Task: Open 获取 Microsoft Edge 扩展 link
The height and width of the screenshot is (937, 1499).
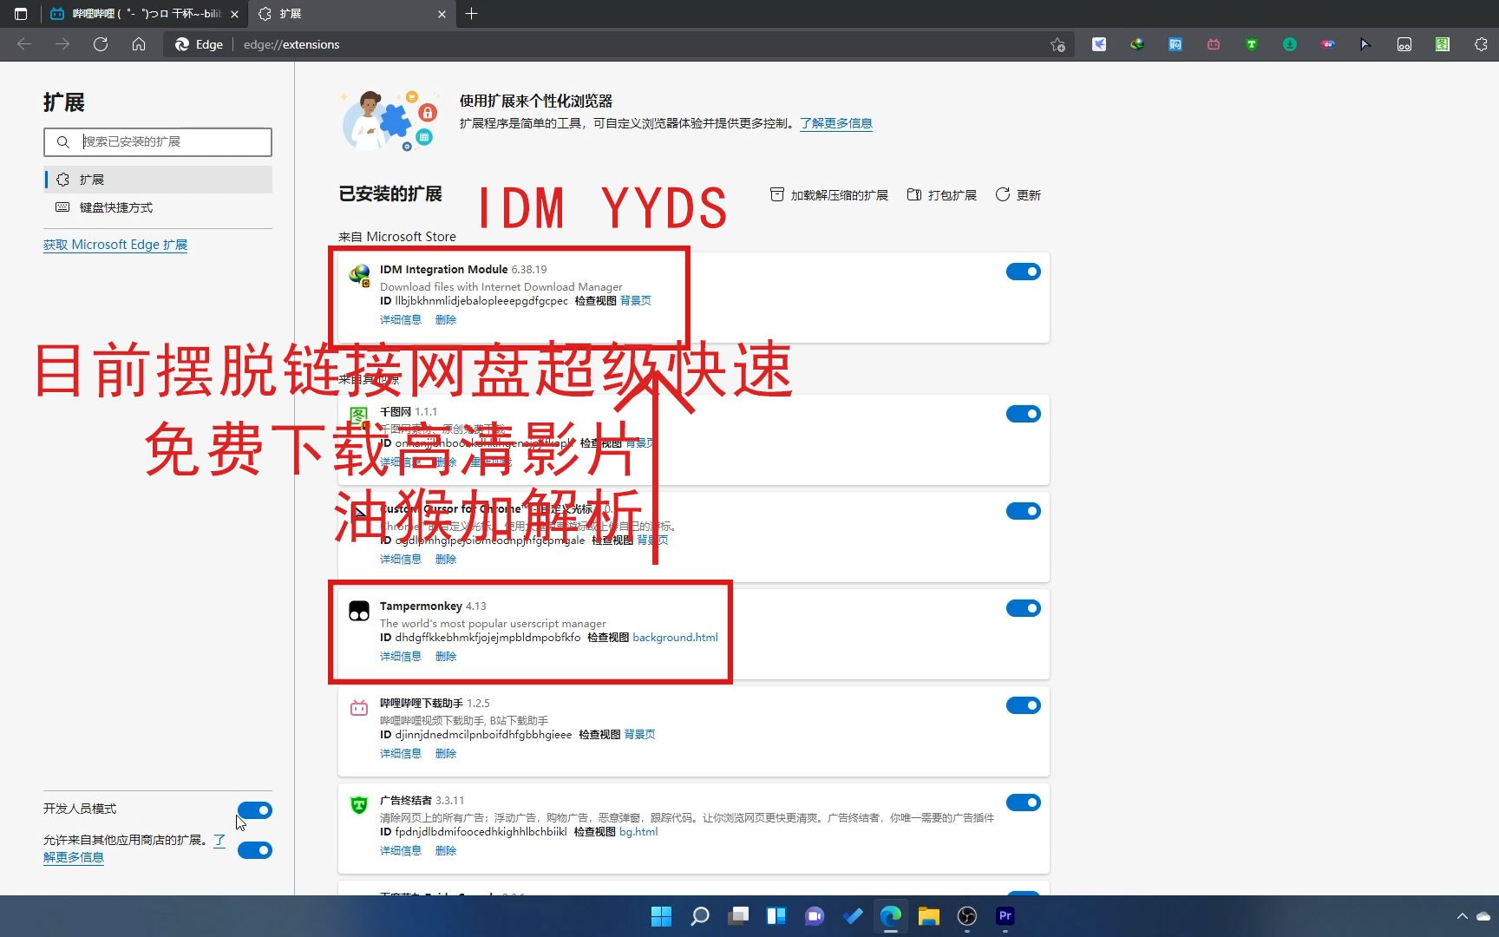Action: pos(115,245)
